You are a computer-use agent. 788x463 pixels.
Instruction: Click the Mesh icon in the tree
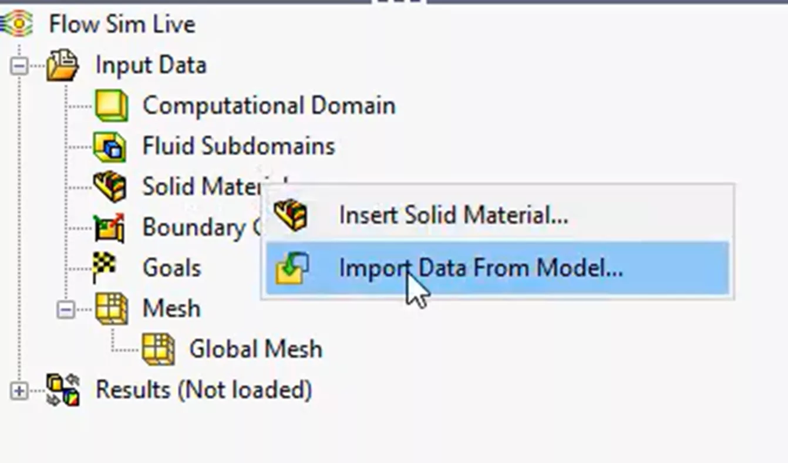coord(112,307)
